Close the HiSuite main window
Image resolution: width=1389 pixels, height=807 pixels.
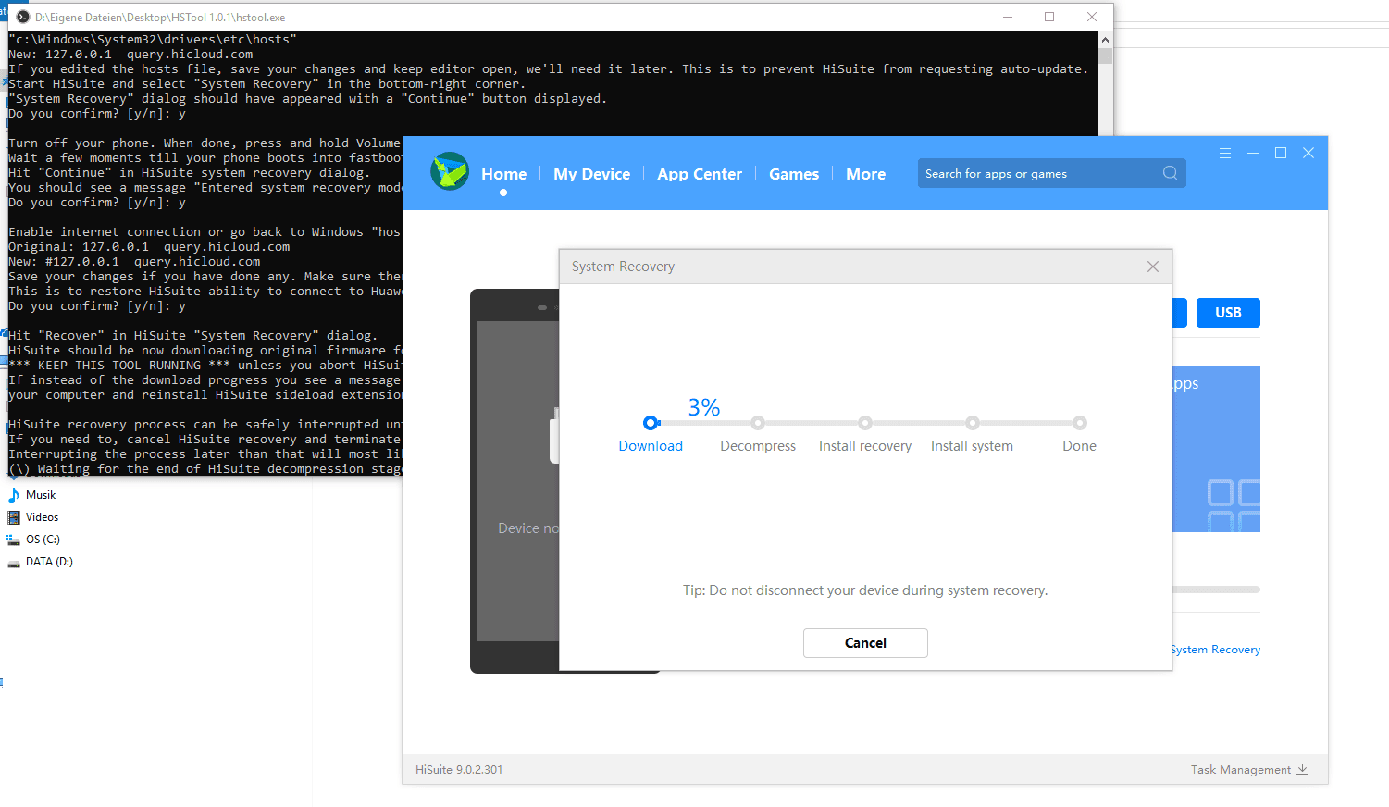1308,154
